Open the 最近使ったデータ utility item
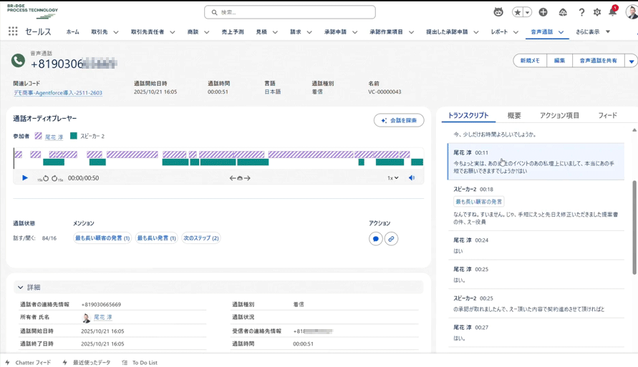This screenshot has width=638, height=367. tap(87, 363)
